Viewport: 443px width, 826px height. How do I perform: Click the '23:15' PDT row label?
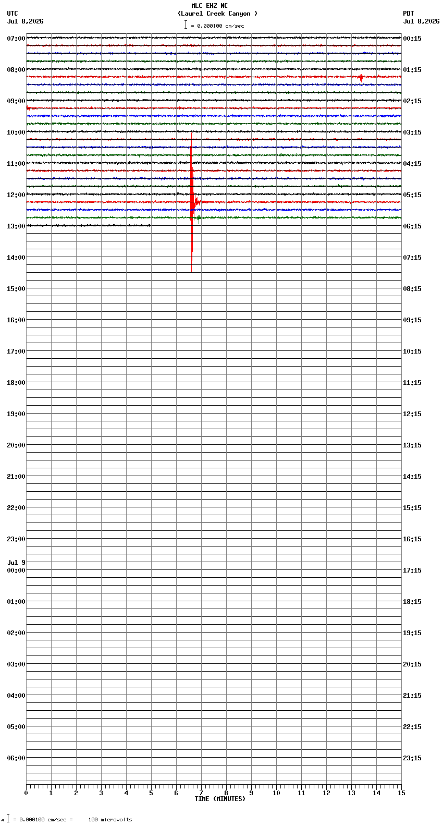[412, 758]
